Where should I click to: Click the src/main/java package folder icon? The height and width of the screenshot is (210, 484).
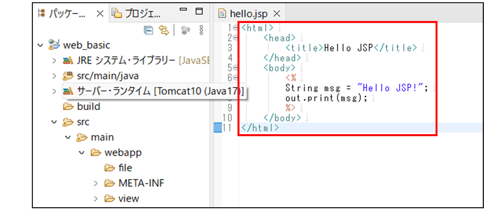tap(68, 76)
